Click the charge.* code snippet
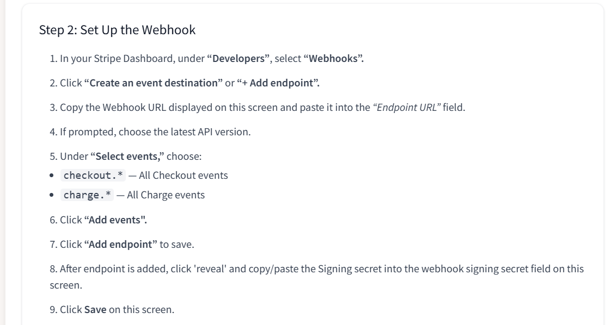The width and height of the screenshot is (611, 325). click(87, 195)
